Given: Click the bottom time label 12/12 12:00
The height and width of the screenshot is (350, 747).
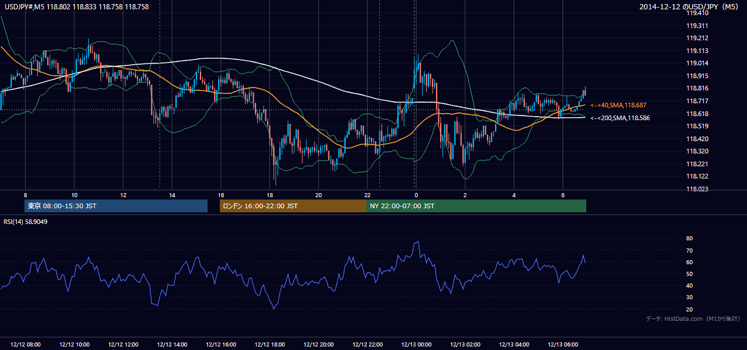Looking at the screenshot, I should pos(123,345).
